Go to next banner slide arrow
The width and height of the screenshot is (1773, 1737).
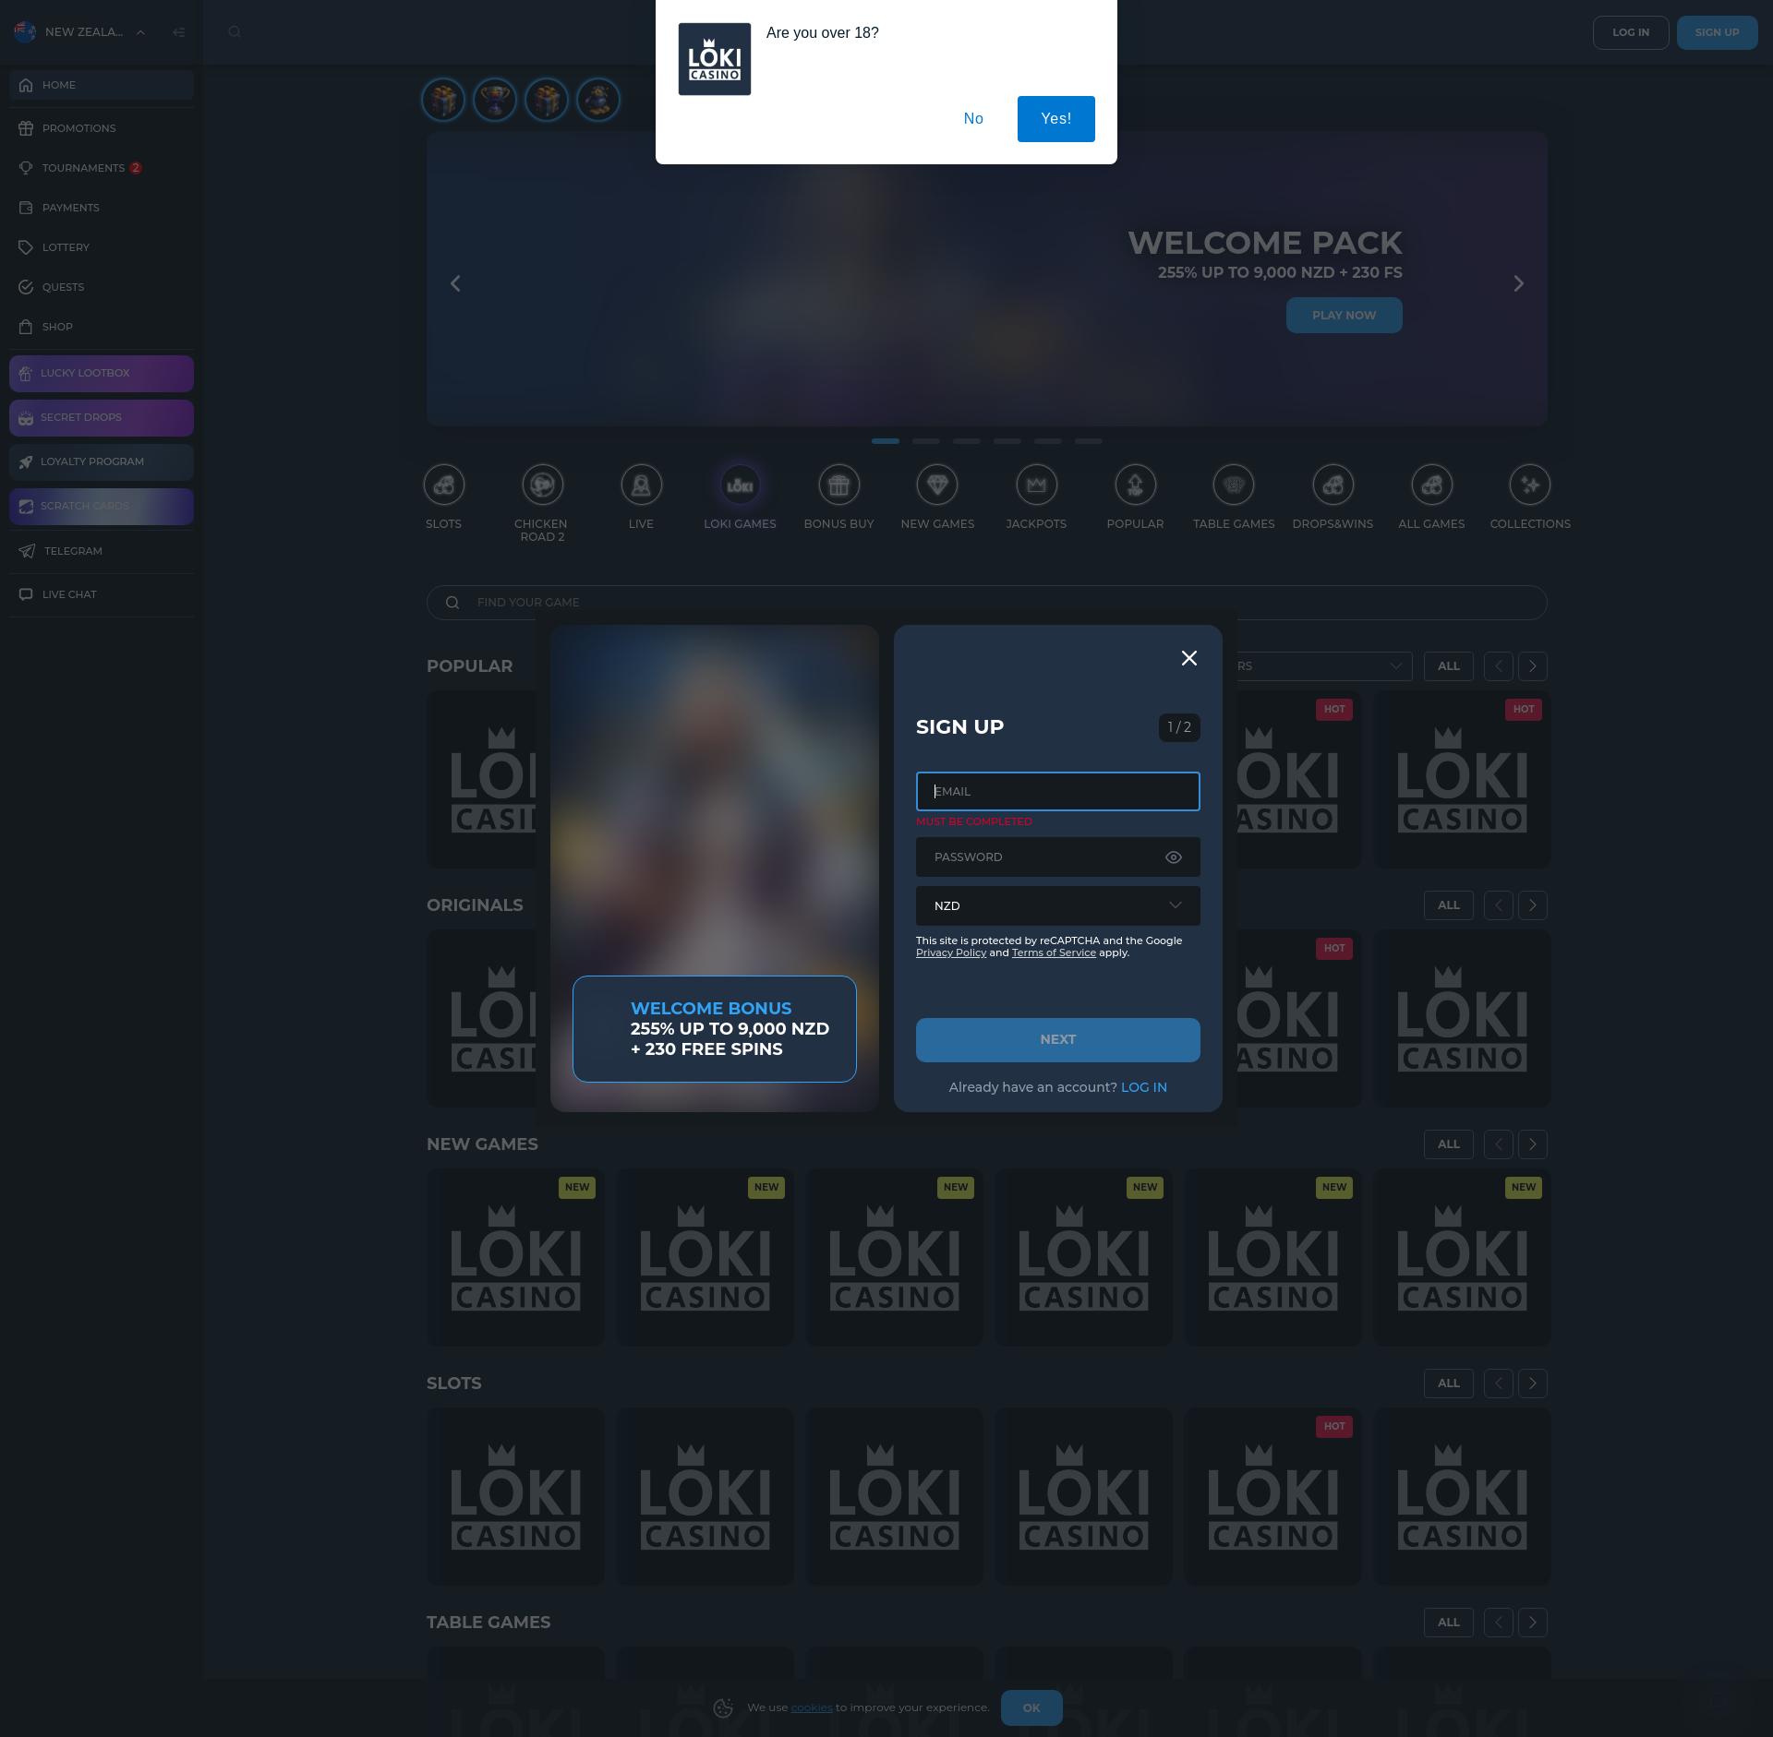[1518, 283]
